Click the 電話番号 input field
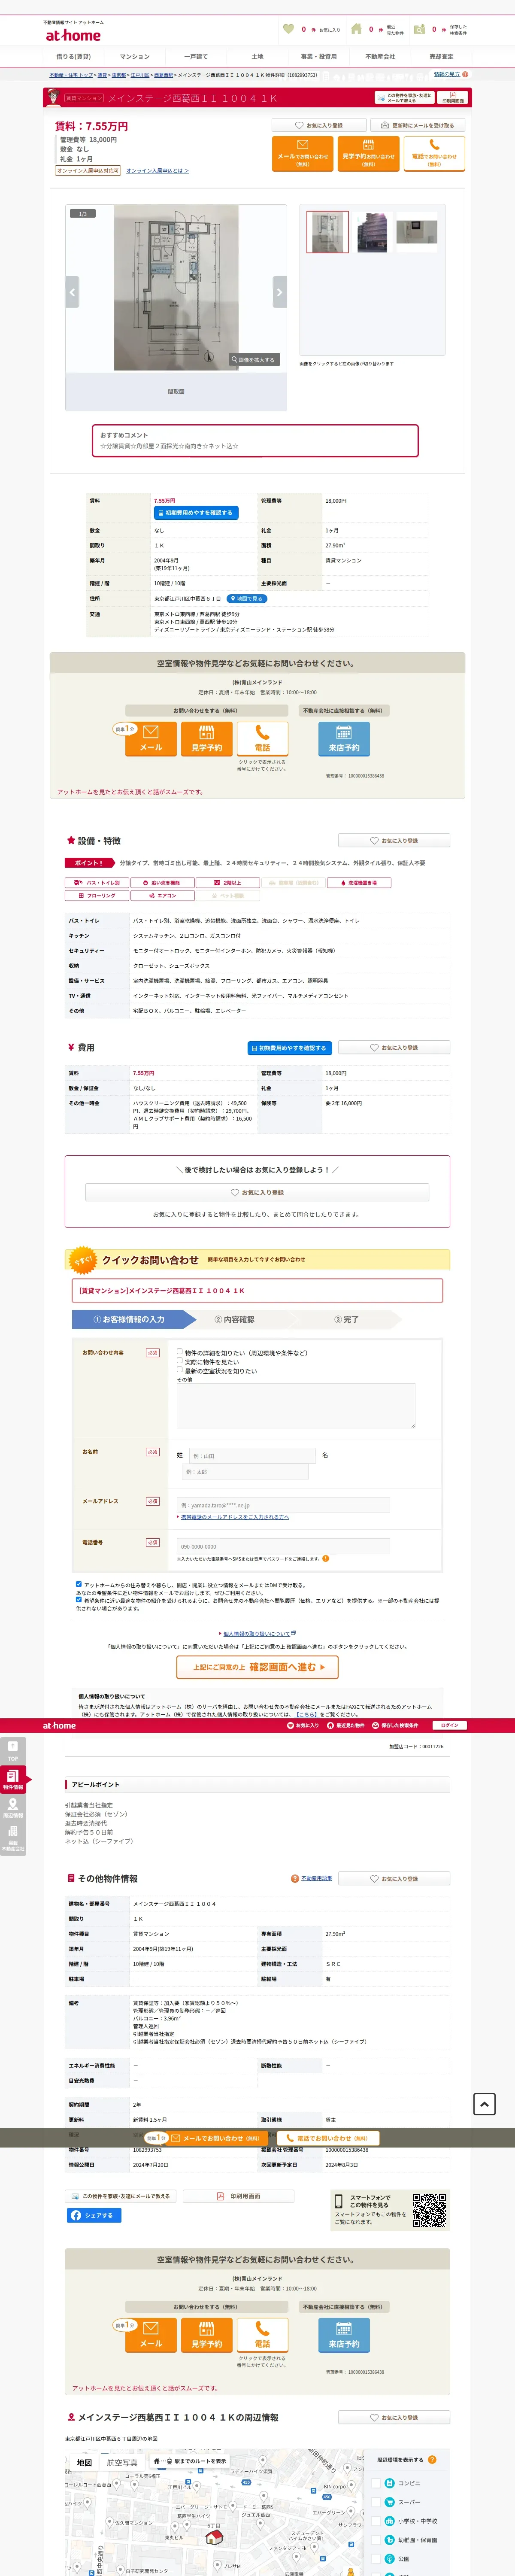This screenshot has width=515, height=2576. click(283, 1546)
